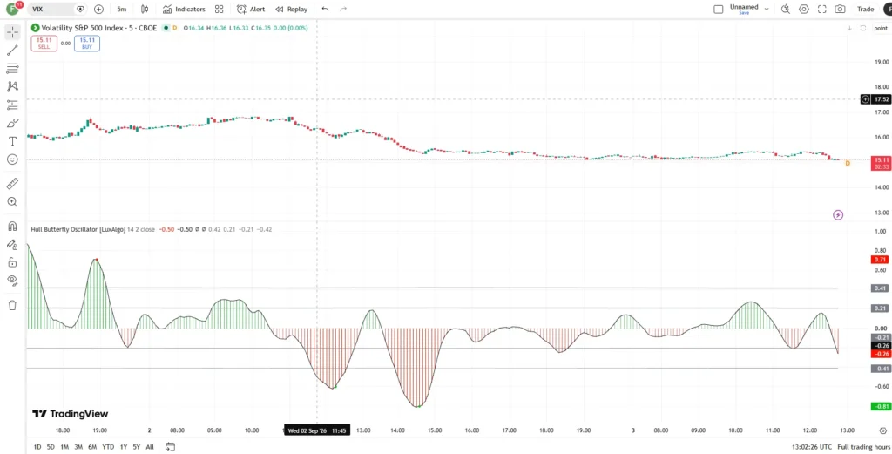Click the Volatility S&P 500 Index title
The height and width of the screenshot is (454, 892).
click(98, 27)
